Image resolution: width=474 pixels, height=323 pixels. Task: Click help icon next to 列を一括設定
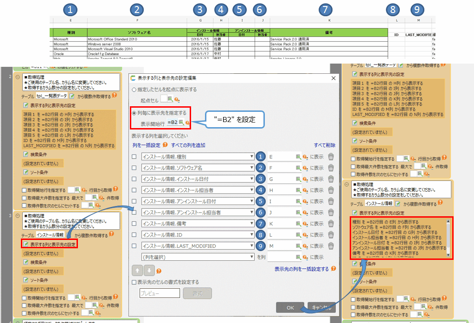(165, 145)
